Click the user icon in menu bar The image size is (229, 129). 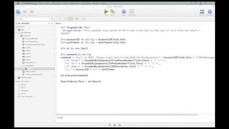[200, 3]
